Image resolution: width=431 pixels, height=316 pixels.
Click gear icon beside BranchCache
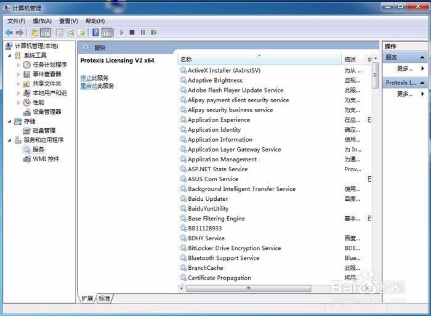click(x=183, y=267)
